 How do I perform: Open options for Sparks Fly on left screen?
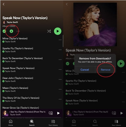(60, 50)
